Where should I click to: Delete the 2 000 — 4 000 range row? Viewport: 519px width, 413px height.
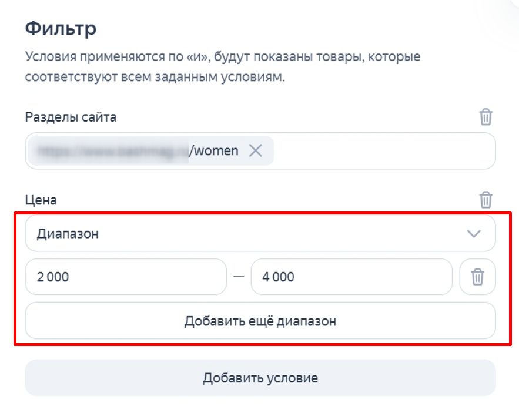[477, 277]
